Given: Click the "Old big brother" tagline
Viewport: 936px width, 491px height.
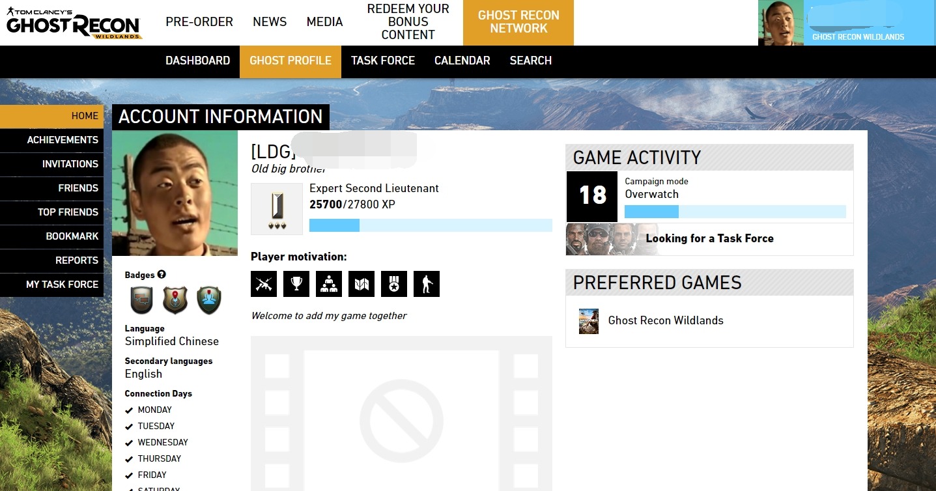Looking at the screenshot, I should coord(289,169).
